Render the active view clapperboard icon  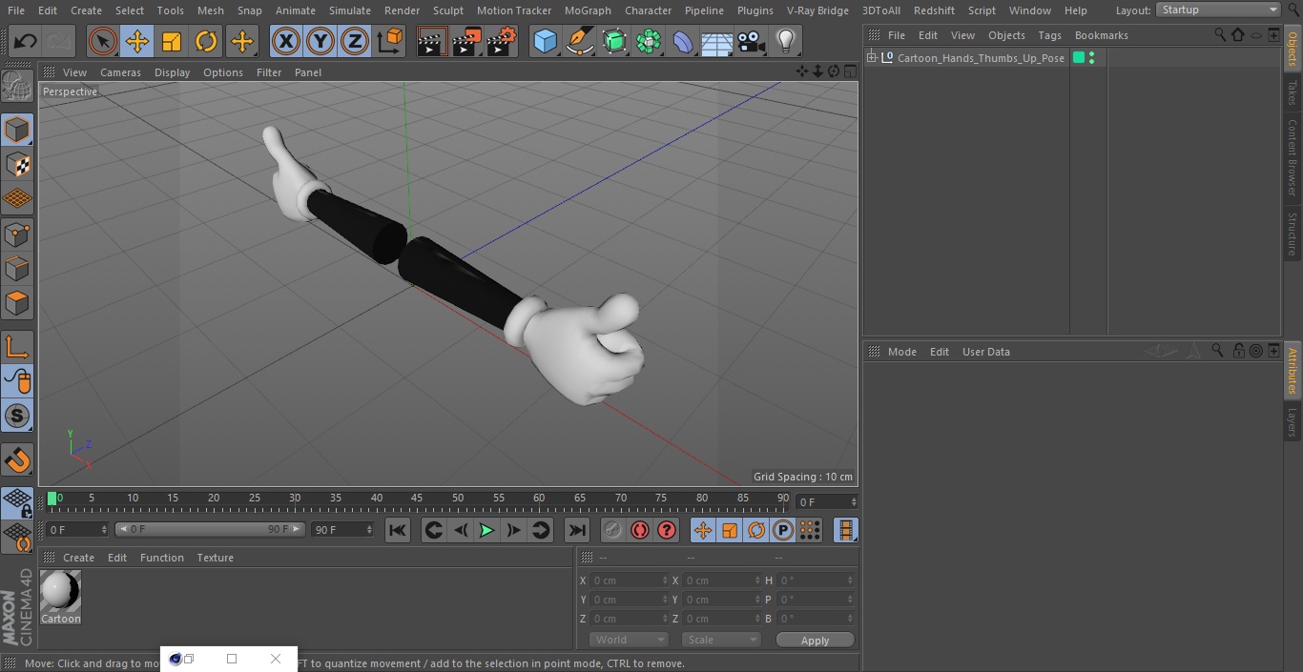pyautogui.click(x=432, y=42)
